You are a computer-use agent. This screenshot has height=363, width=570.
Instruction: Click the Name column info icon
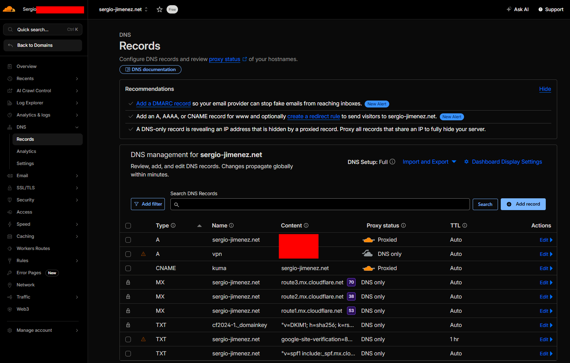231,225
